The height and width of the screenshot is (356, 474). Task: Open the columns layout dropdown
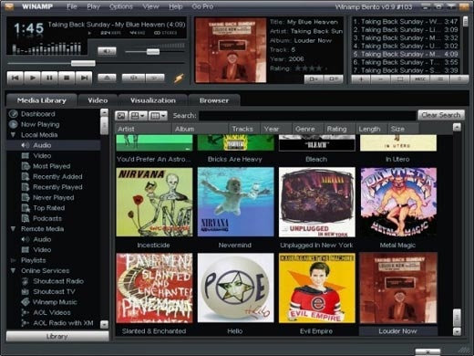click(158, 116)
